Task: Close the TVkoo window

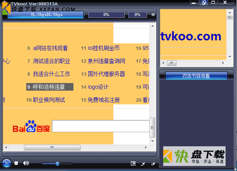Action: point(225,2)
